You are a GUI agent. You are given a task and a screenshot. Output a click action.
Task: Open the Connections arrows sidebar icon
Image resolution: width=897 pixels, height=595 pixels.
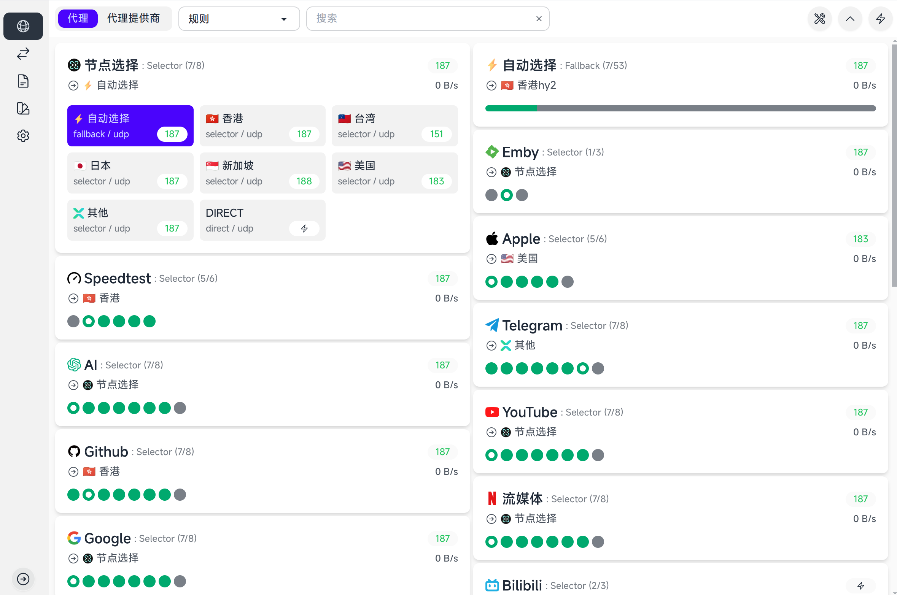23,54
